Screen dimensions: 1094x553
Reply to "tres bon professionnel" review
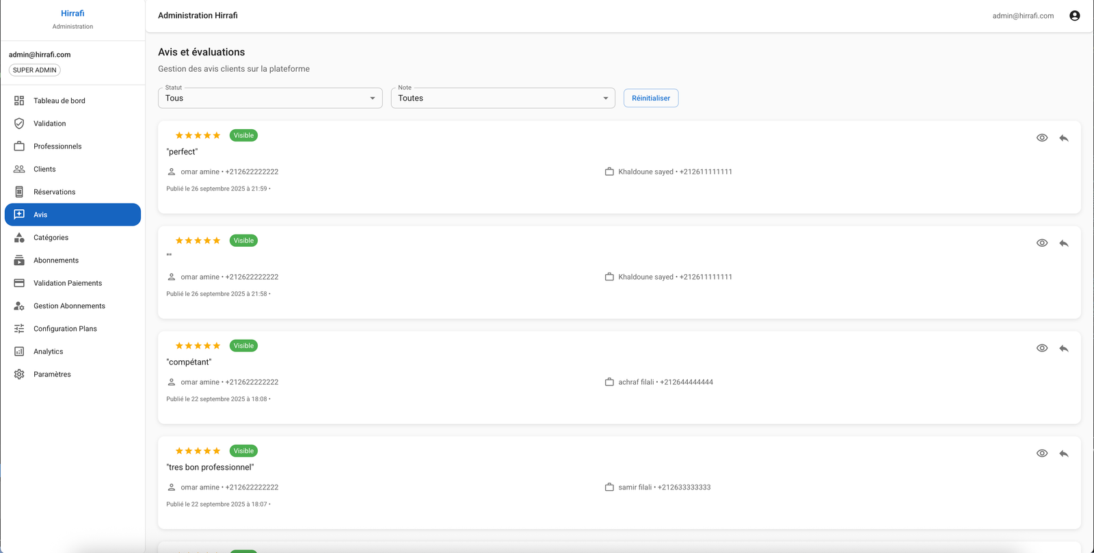click(1063, 454)
